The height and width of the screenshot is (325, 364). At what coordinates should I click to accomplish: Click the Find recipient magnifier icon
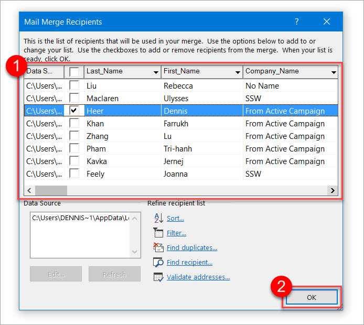(x=158, y=262)
